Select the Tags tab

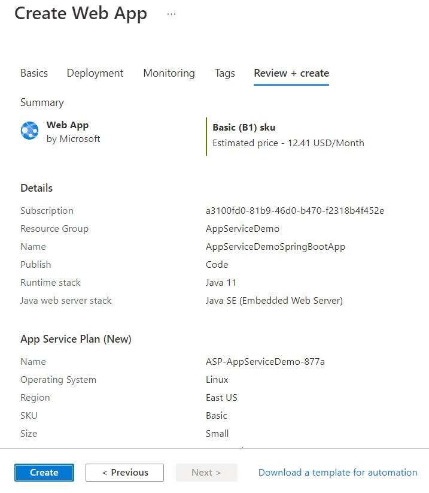[225, 73]
